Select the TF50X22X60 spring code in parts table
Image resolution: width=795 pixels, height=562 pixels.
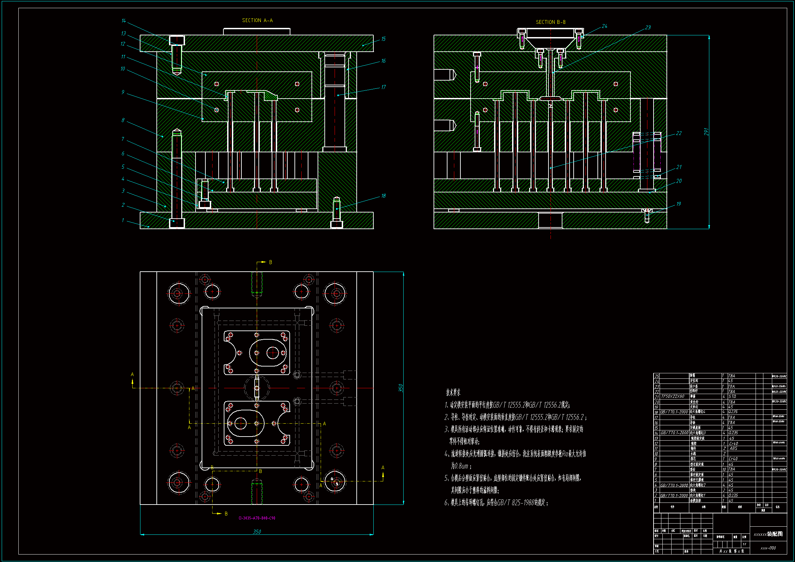673,396
